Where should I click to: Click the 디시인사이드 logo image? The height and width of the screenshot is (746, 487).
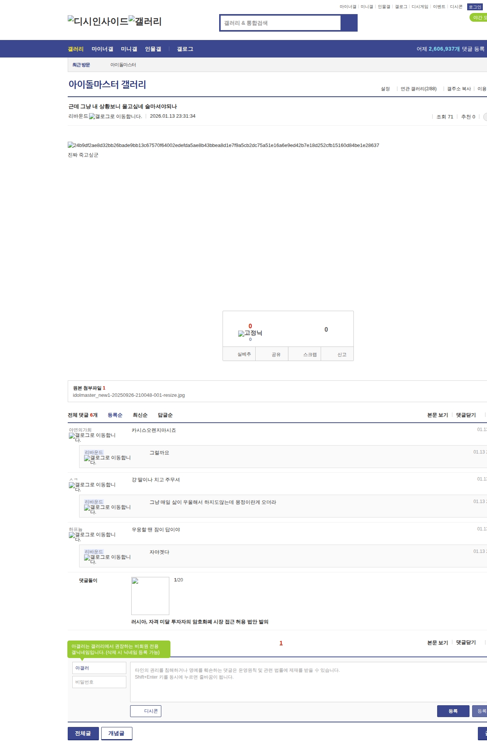[98, 21]
